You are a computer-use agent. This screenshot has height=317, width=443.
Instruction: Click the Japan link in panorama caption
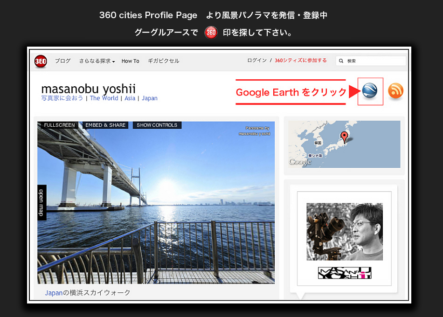tap(54, 293)
